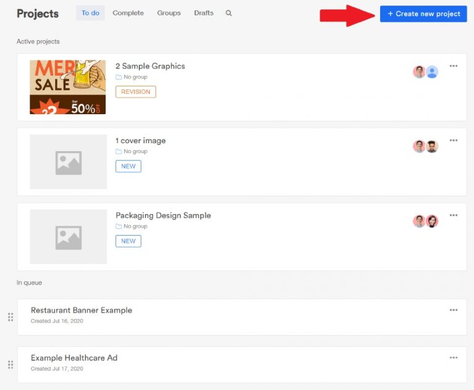Switch to the Complete tab
474x390 pixels.
(x=128, y=13)
